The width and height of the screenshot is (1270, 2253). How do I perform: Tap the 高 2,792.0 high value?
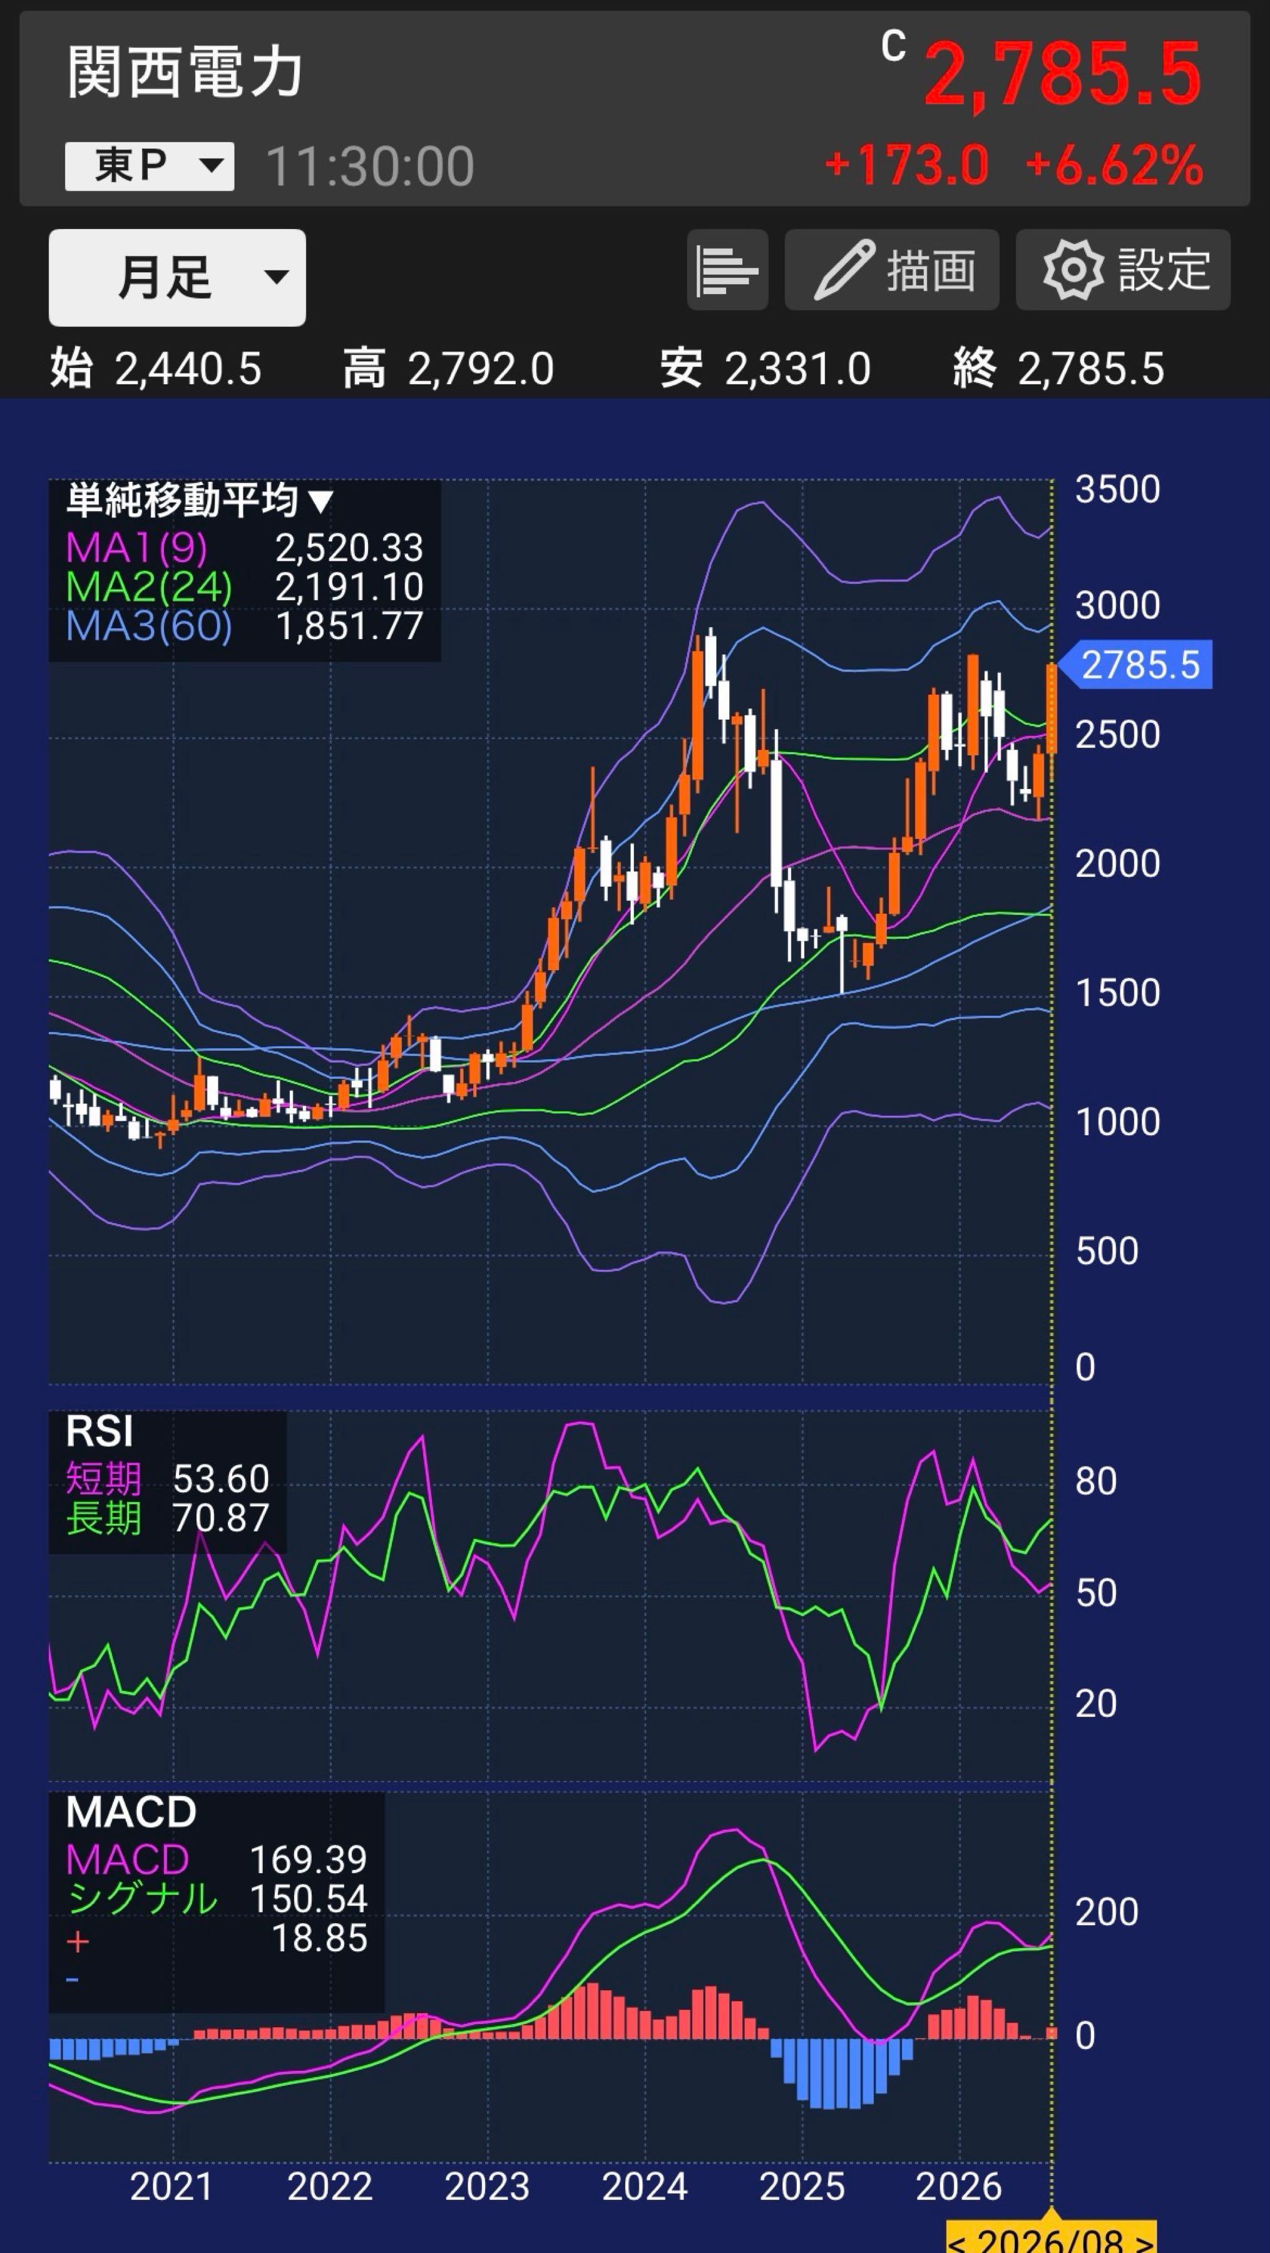pos(449,368)
